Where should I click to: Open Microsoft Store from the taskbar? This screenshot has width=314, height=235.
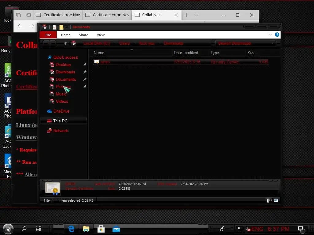coord(101,229)
